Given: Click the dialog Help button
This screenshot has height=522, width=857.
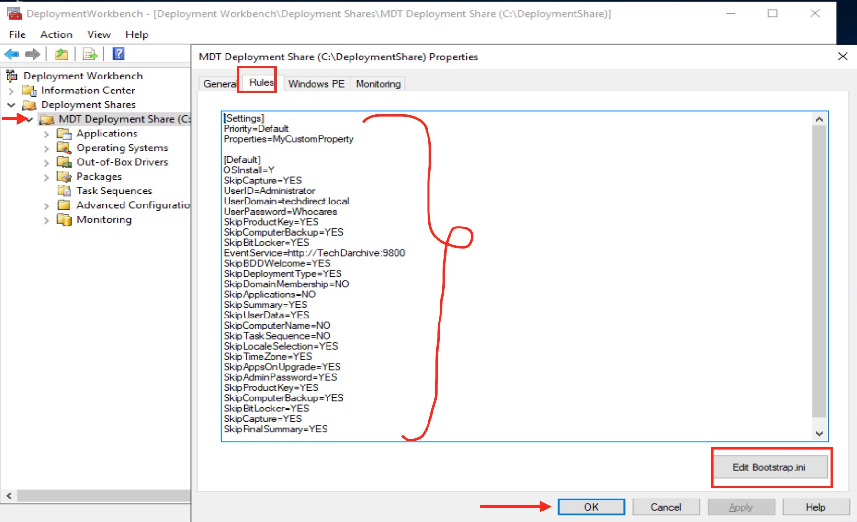Looking at the screenshot, I should pyautogui.click(x=815, y=507).
